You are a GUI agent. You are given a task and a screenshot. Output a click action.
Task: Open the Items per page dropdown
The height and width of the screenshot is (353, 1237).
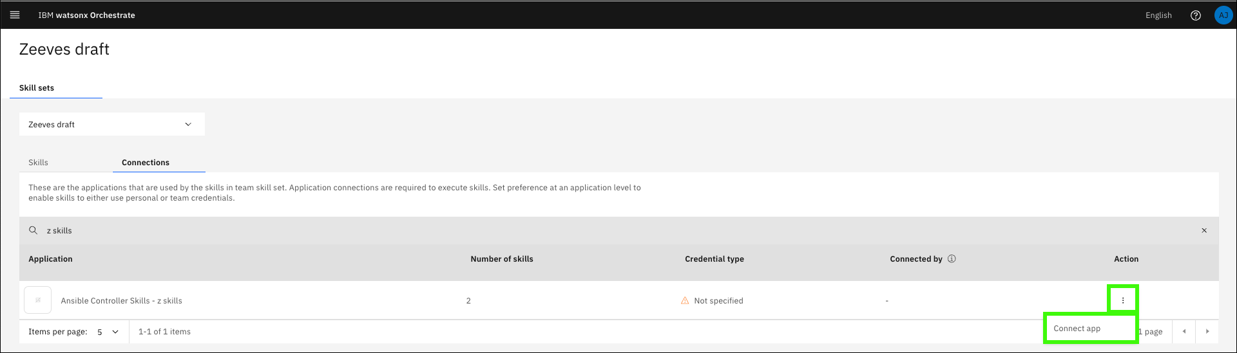(x=108, y=332)
